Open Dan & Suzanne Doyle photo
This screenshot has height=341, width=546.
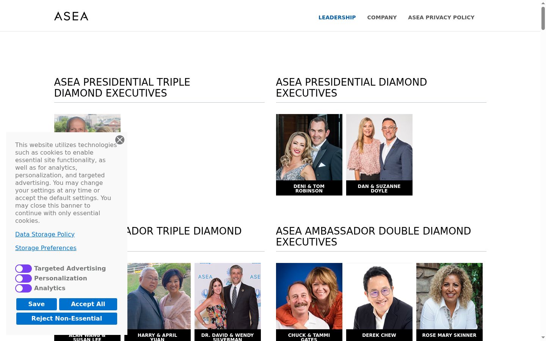pos(379,147)
